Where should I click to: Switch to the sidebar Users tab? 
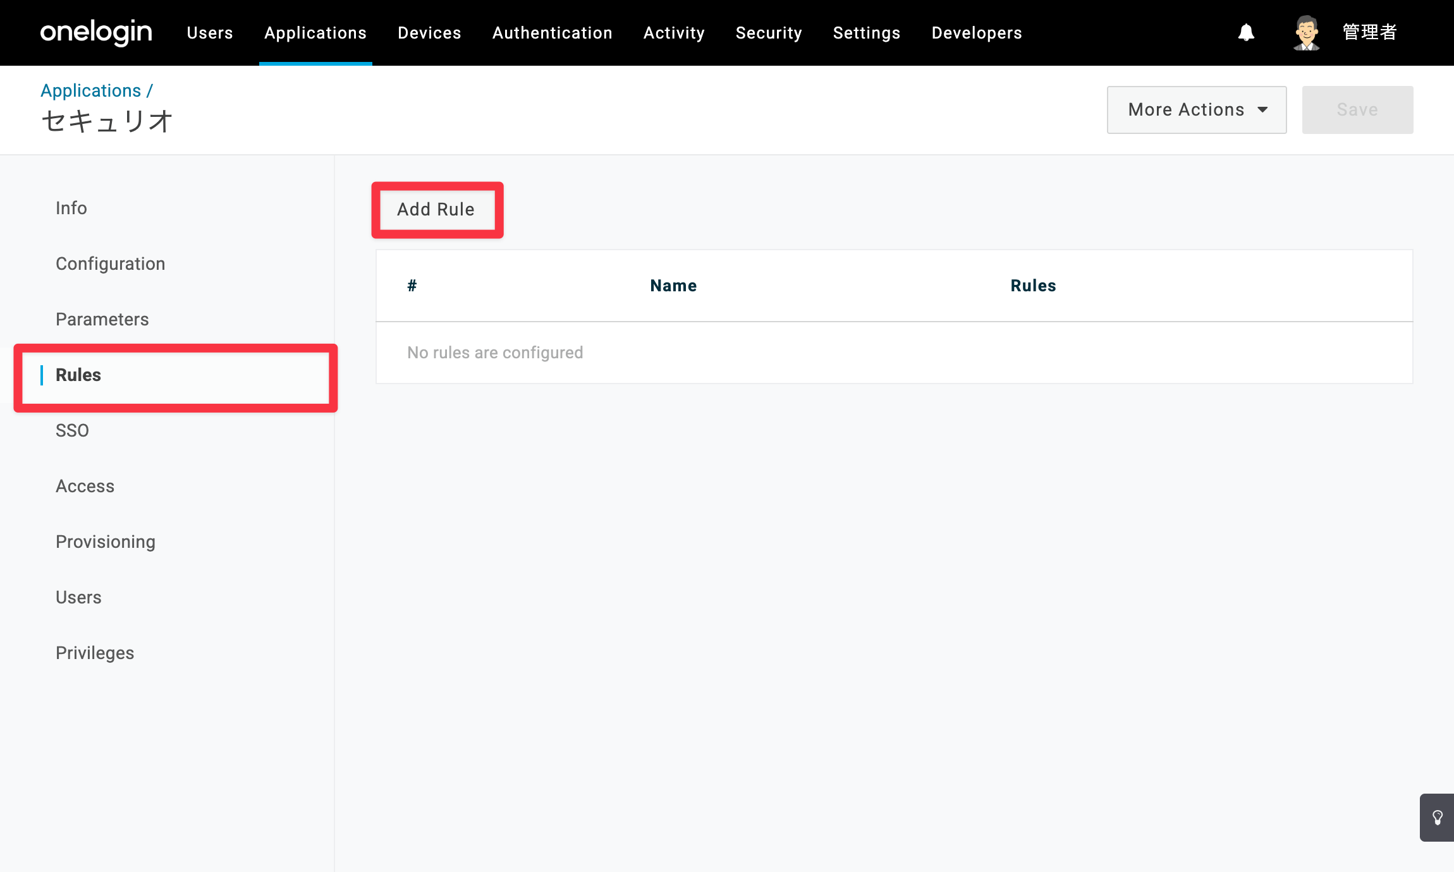(78, 597)
